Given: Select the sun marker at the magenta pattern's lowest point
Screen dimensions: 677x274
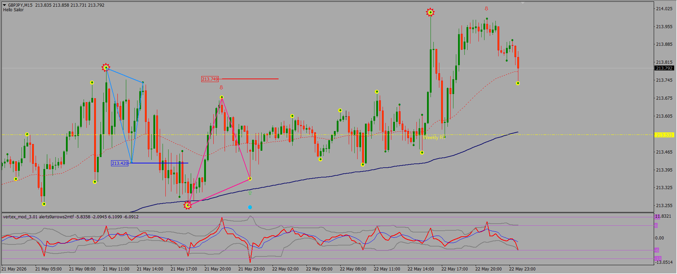Looking at the screenshot, I should tap(188, 205).
